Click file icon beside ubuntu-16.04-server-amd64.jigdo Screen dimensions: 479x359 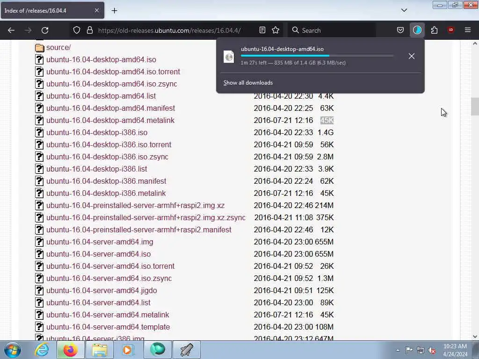pos(39,290)
